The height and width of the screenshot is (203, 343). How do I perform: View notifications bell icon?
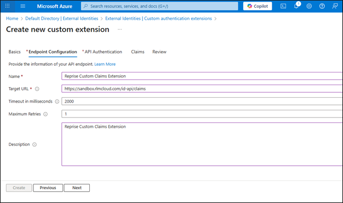pos(296,6)
